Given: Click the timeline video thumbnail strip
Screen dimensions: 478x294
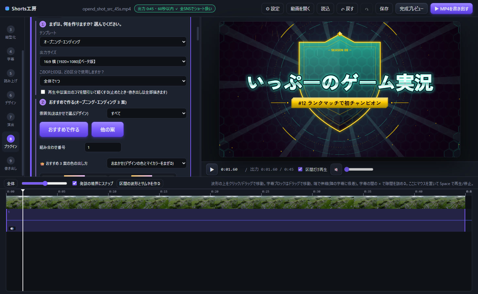Looking at the screenshot, I should click(x=235, y=202).
